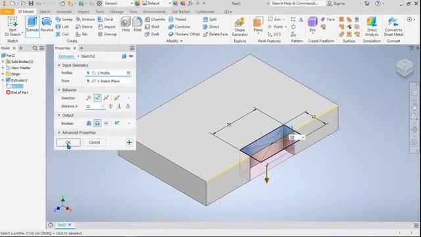
Task: Confirm extrusion with OK button
Action: pos(68,142)
